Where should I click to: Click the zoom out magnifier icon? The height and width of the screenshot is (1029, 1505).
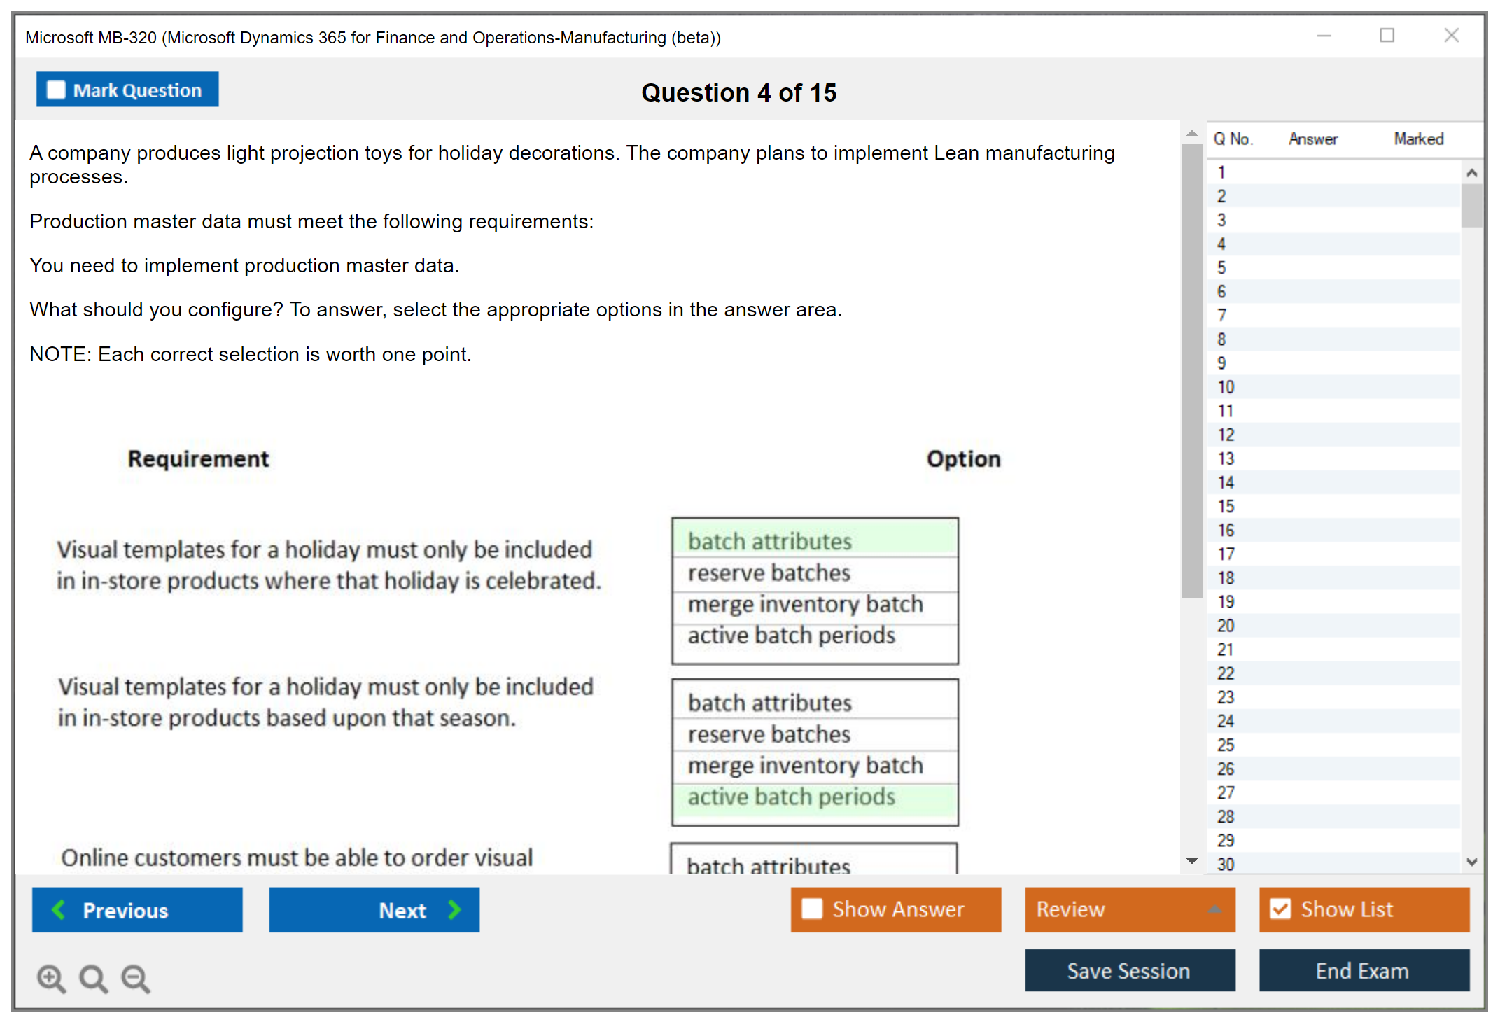coord(135,978)
